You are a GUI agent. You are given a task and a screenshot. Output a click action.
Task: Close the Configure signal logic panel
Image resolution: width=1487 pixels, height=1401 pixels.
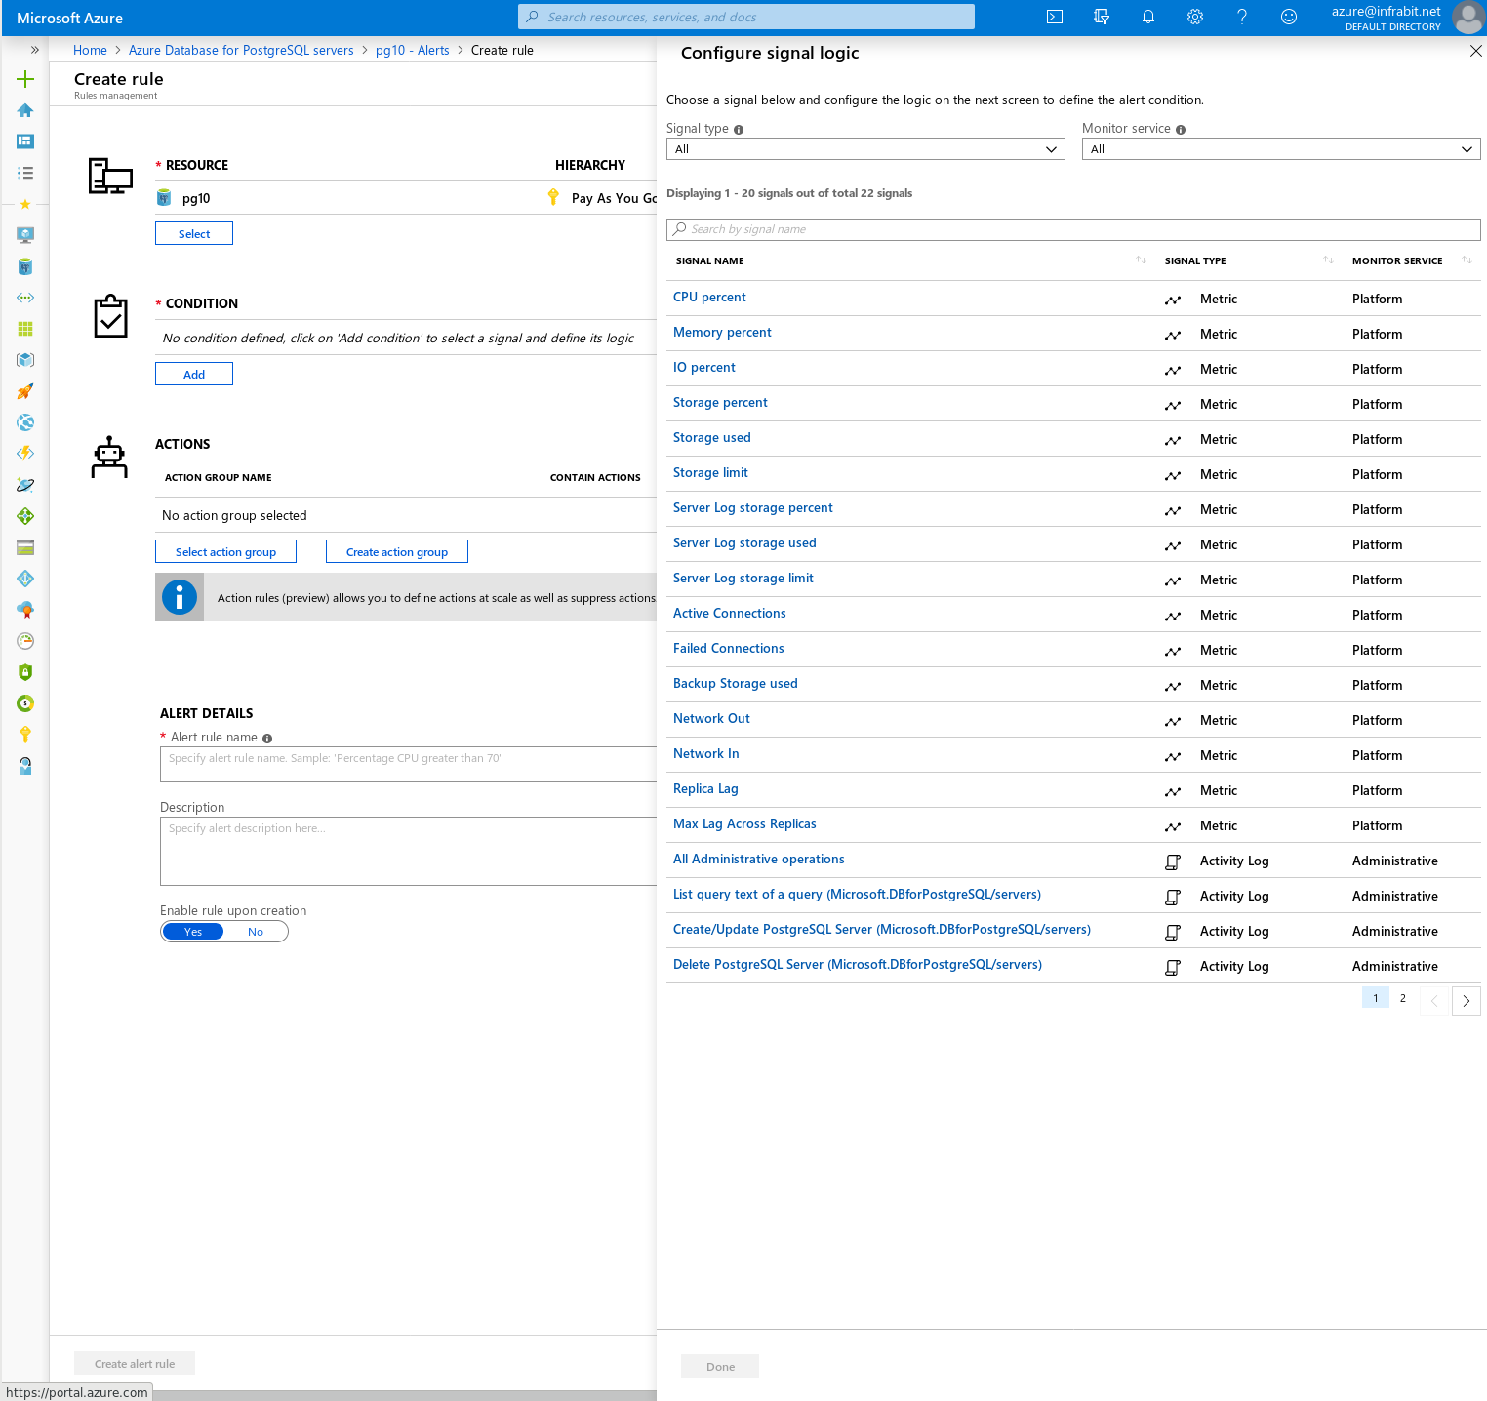pyautogui.click(x=1475, y=51)
